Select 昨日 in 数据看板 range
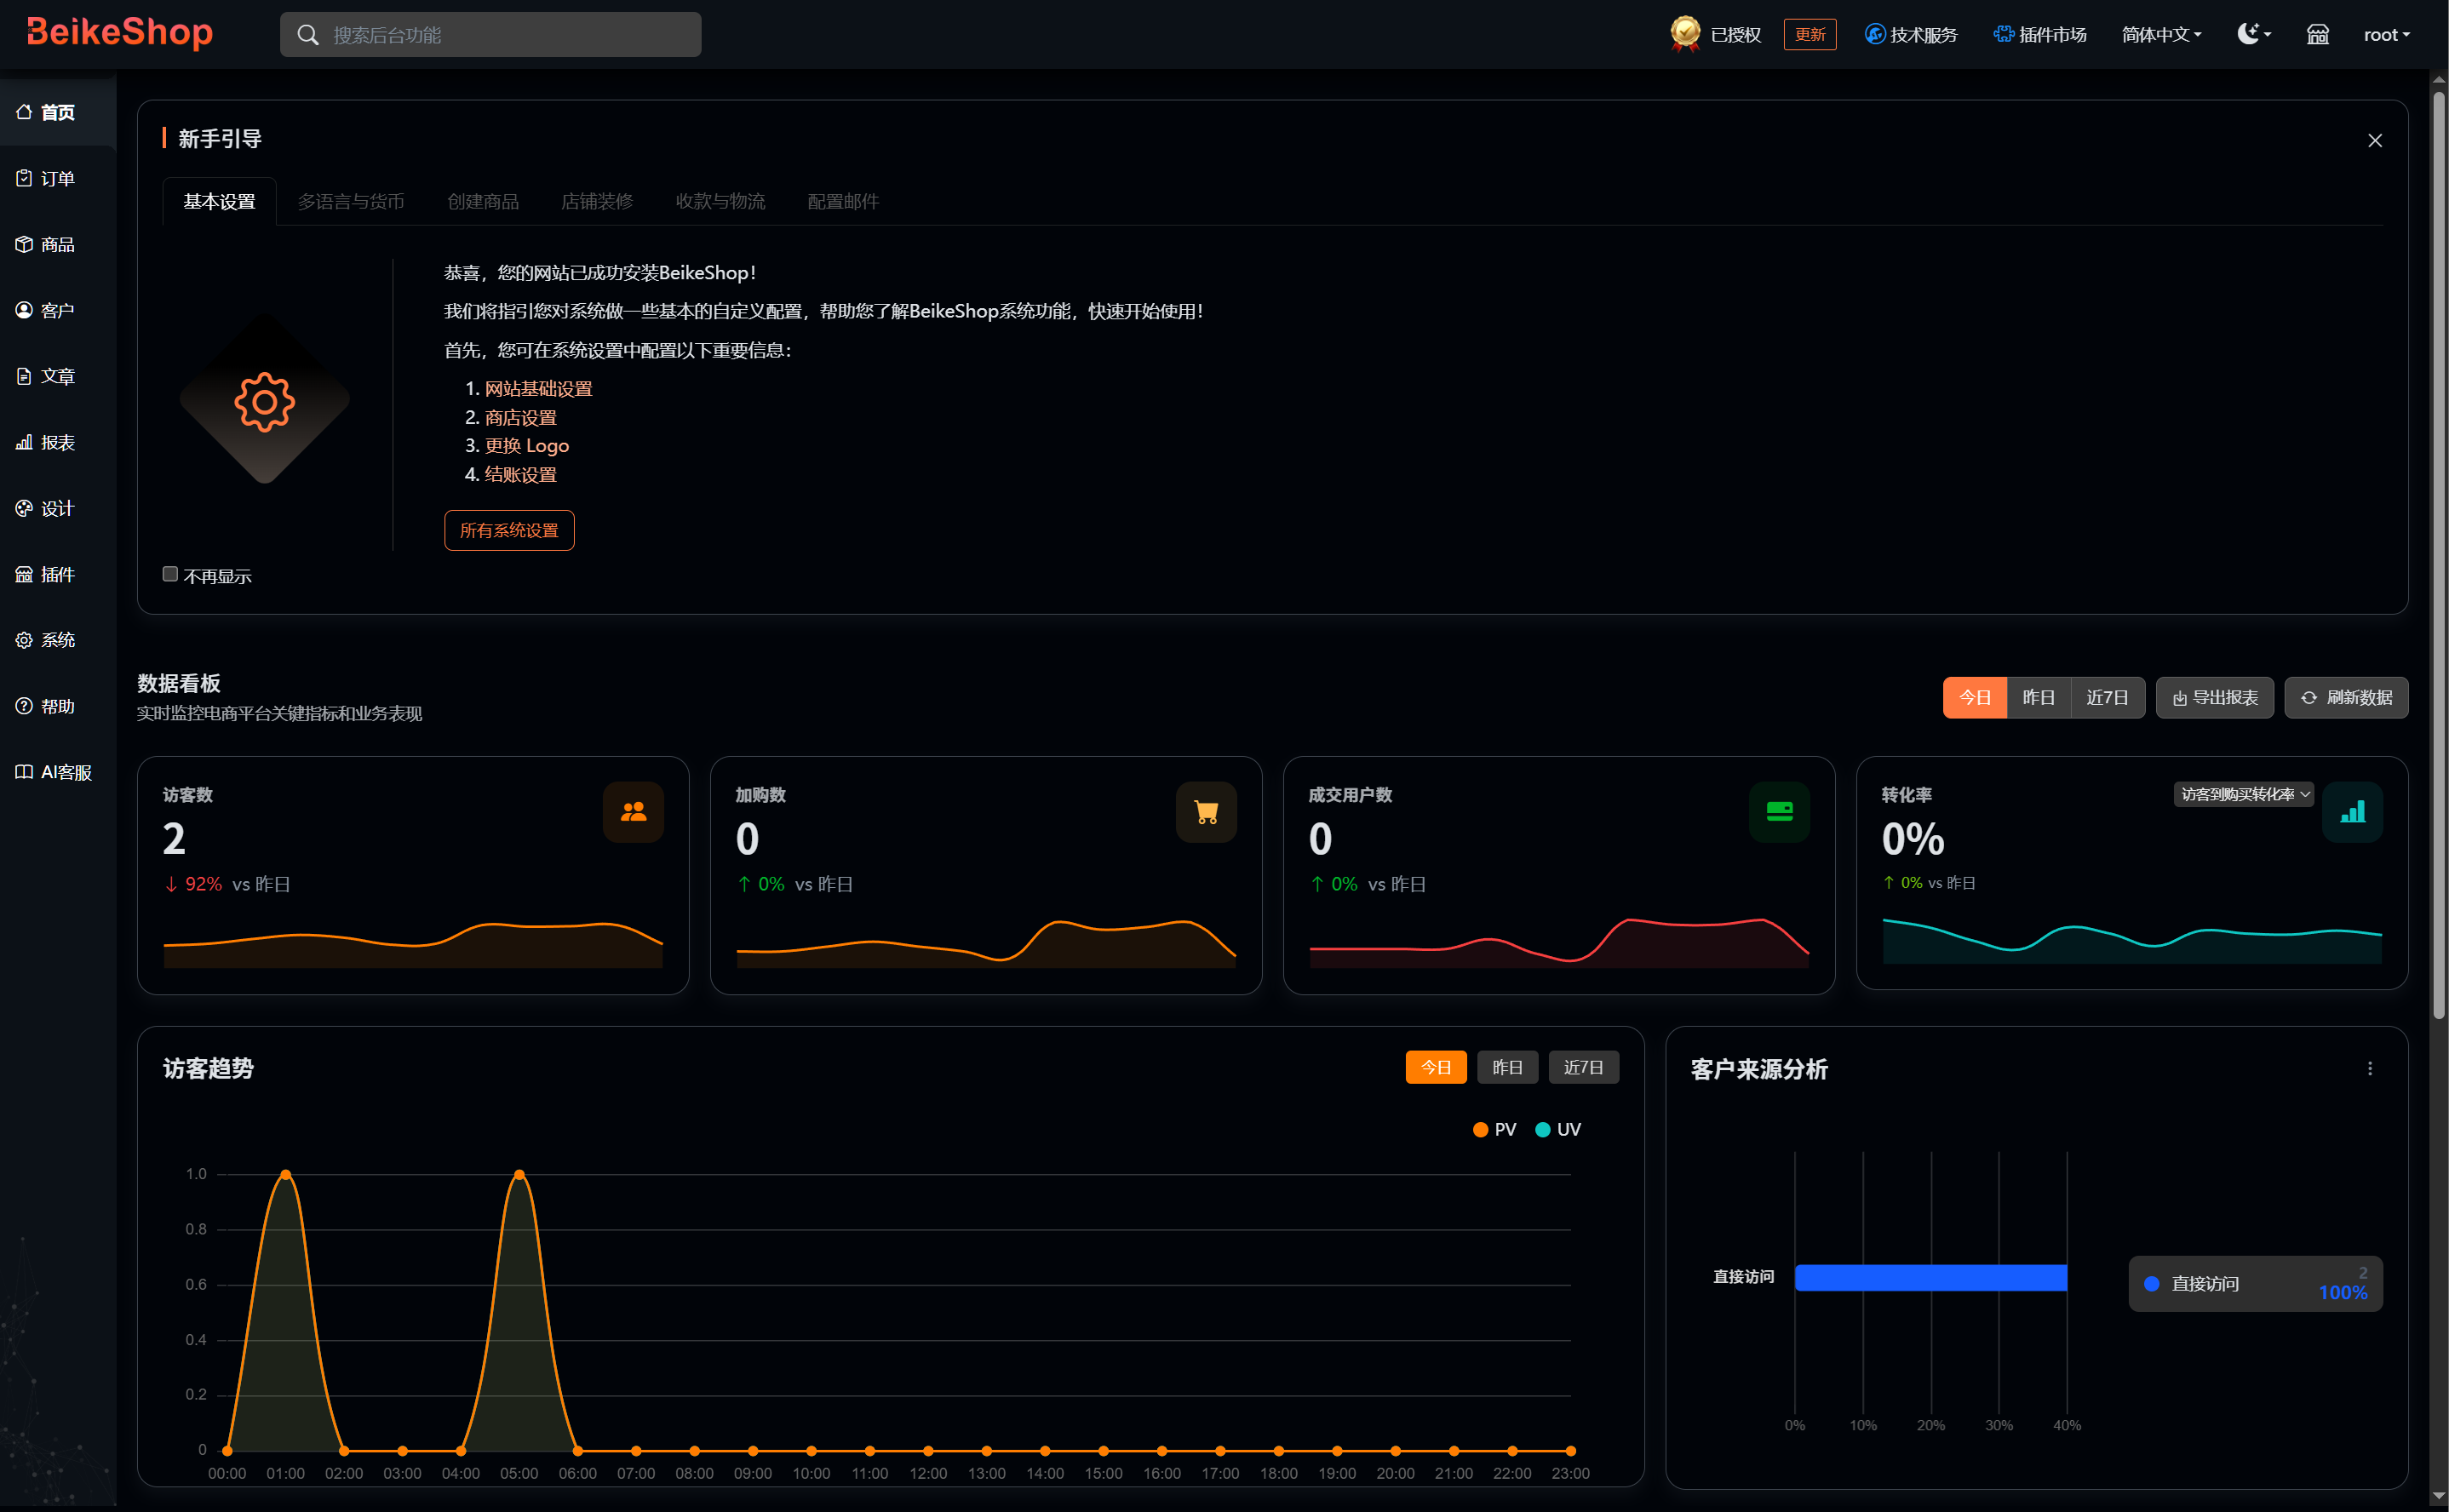 (2039, 698)
